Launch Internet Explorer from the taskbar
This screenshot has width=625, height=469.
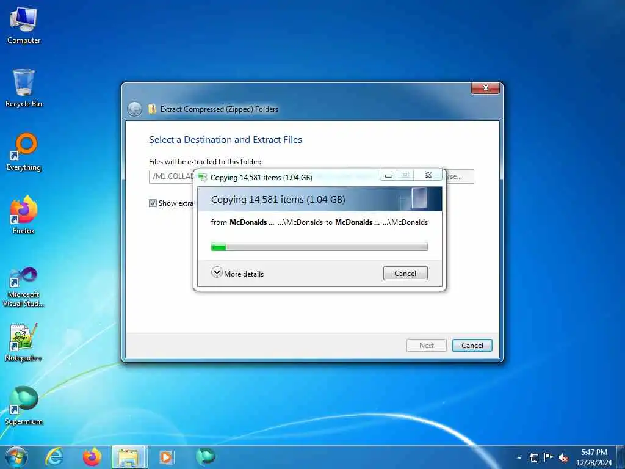coord(54,457)
